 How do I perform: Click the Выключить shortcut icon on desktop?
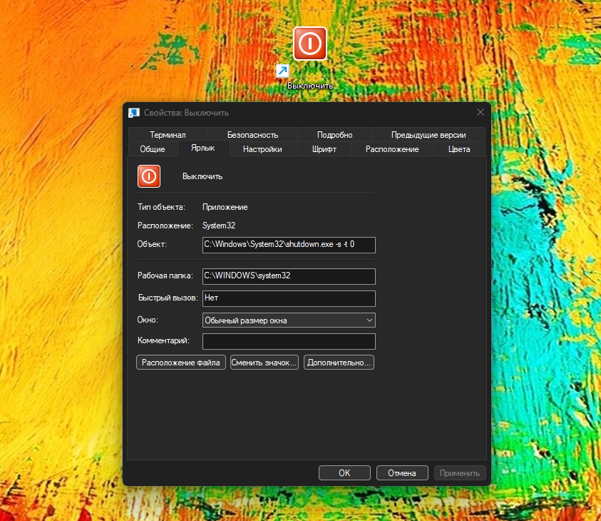[310, 44]
